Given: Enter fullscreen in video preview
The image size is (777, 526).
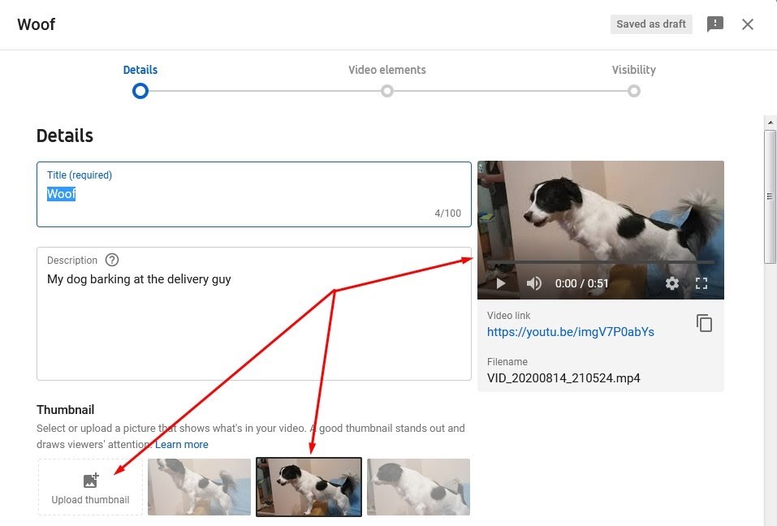Looking at the screenshot, I should (x=701, y=283).
